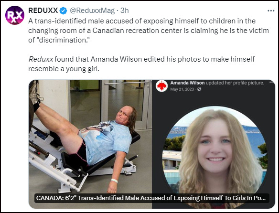Click the italic Reduxx word in tweet
Viewport: 279px width, 213px height.
point(41,59)
